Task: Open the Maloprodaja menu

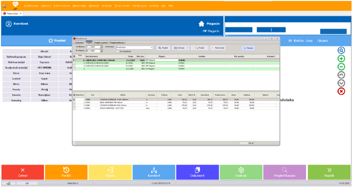Action: [x=79, y=6]
